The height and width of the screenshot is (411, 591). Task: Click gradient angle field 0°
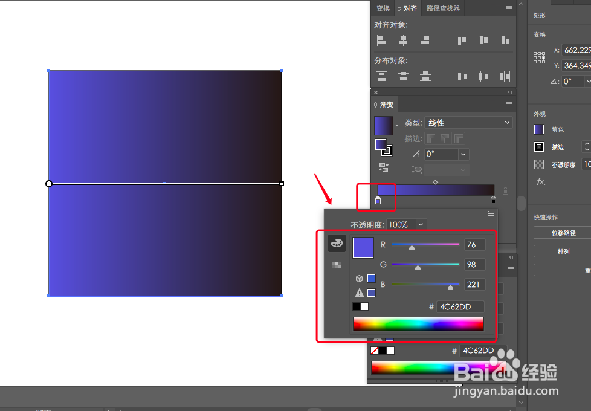point(441,154)
